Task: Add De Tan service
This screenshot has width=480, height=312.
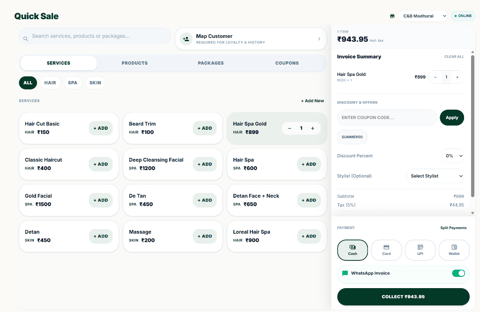Action: [x=205, y=201]
